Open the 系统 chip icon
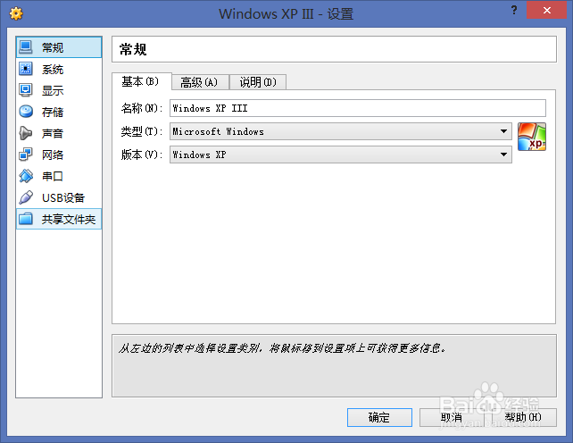Viewport: 573px width, 443px height. [26, 69]
